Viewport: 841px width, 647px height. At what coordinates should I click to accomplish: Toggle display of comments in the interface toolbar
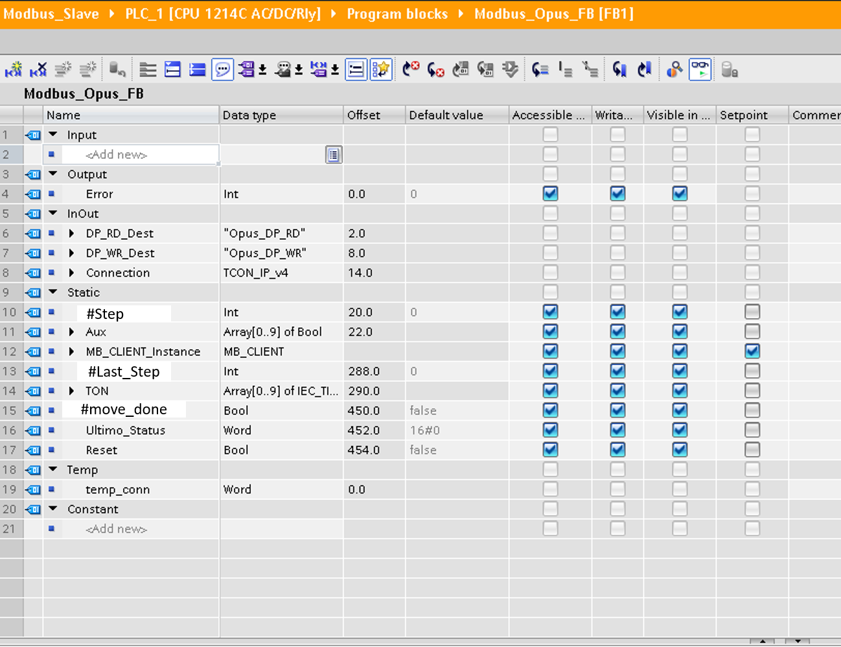(222, 69)
